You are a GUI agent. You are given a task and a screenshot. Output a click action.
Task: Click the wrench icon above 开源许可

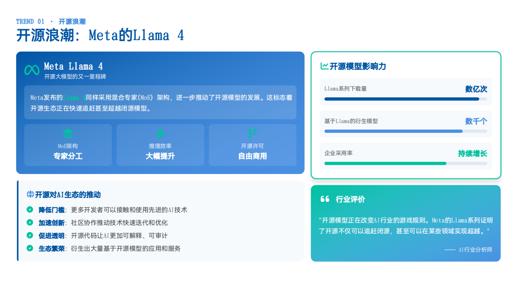click(252, 133)
